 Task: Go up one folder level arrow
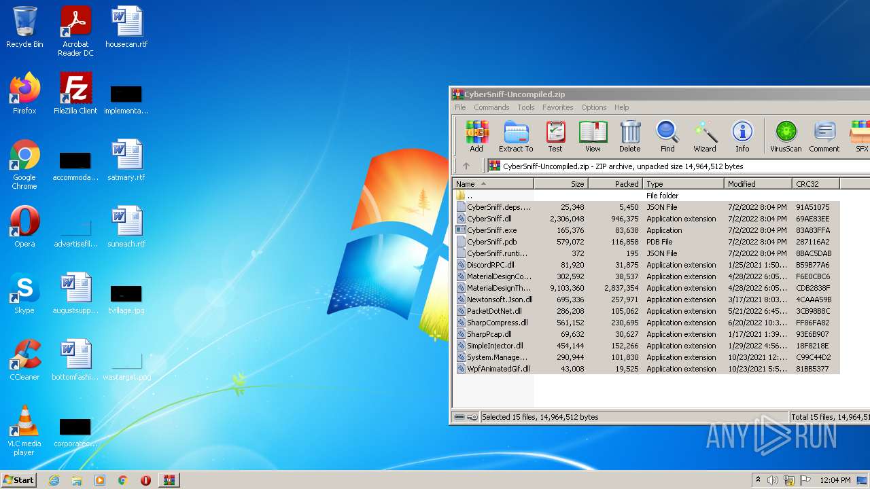[466, 166]
